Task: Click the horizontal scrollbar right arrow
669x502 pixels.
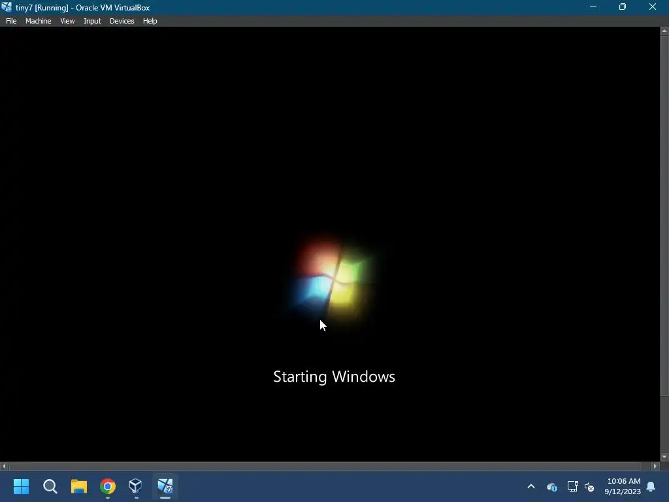Action: pyautogui.click(x=655, y=466)
